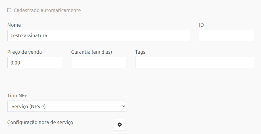Viewport: 261px width, 134px height.
Task: Open service note configuration via gear icon
Action: tap(120, 125)
